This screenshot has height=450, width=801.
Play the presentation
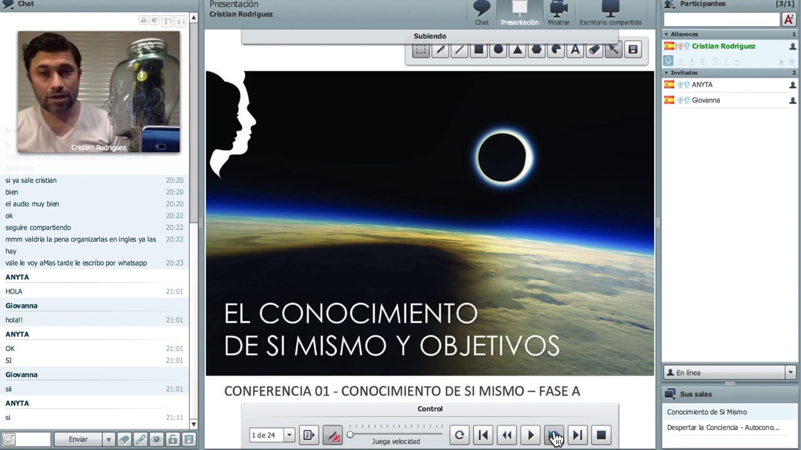[531, 435]
